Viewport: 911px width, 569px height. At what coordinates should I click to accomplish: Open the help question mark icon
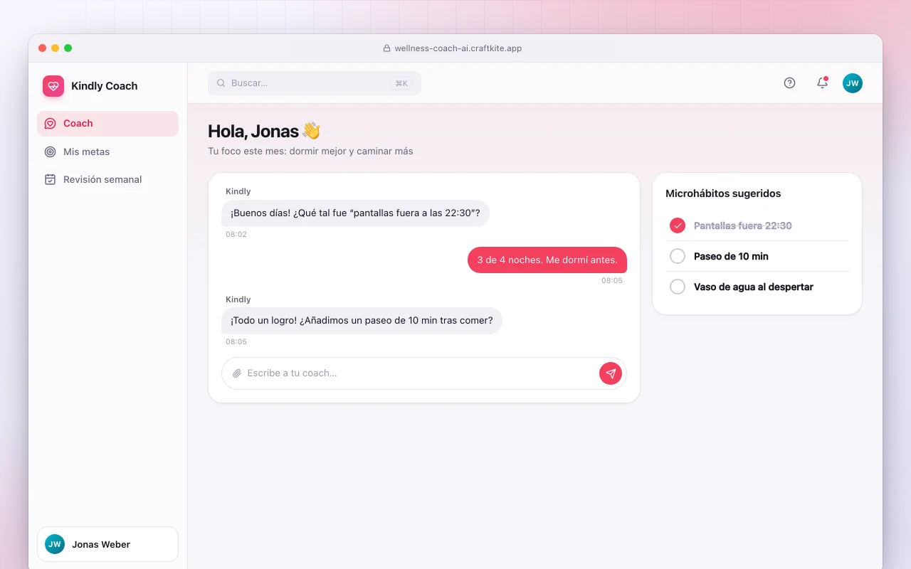click(x=789, y=83)
